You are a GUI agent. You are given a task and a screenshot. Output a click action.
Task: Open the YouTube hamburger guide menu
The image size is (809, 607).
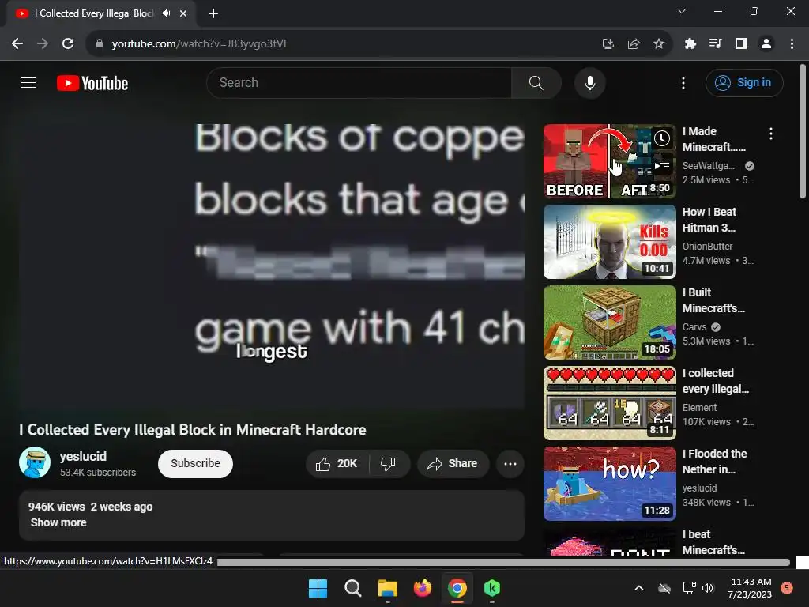(28, 82)
